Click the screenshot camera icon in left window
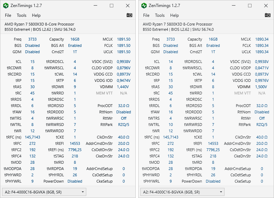The width and height of the screenshot is (274, 198). pyautogui.click(x=129, y=15)
